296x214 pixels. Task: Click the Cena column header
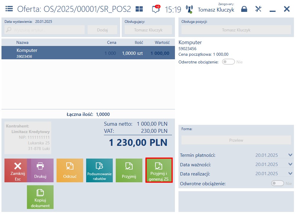(112, 42)
